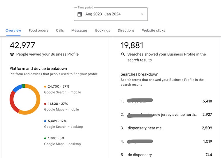Click the new jersey avenue north search term
This screenshot has height=158, width=221.
click(175, 115)
